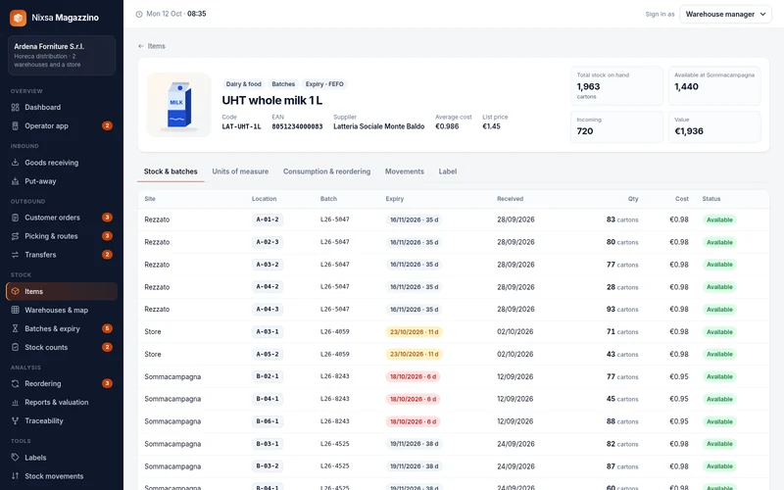Click the code LAT-UHT-1L
Screen dimensions: 784x490
(241, 126)
